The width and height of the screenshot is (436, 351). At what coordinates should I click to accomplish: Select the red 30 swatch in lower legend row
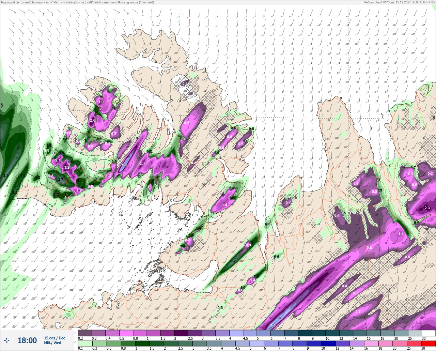pos(429,344)
